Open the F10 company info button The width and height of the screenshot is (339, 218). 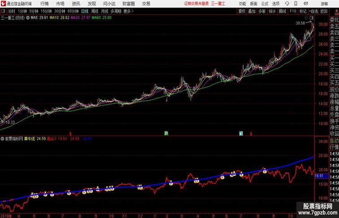(x=293, y=11)
